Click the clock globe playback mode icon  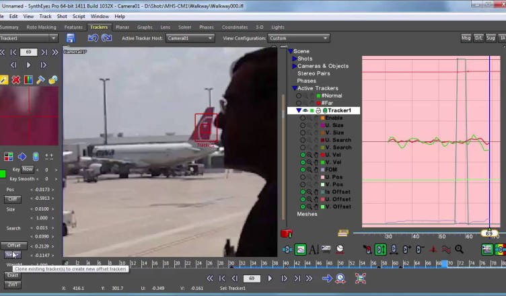click(x=340, y=279)
